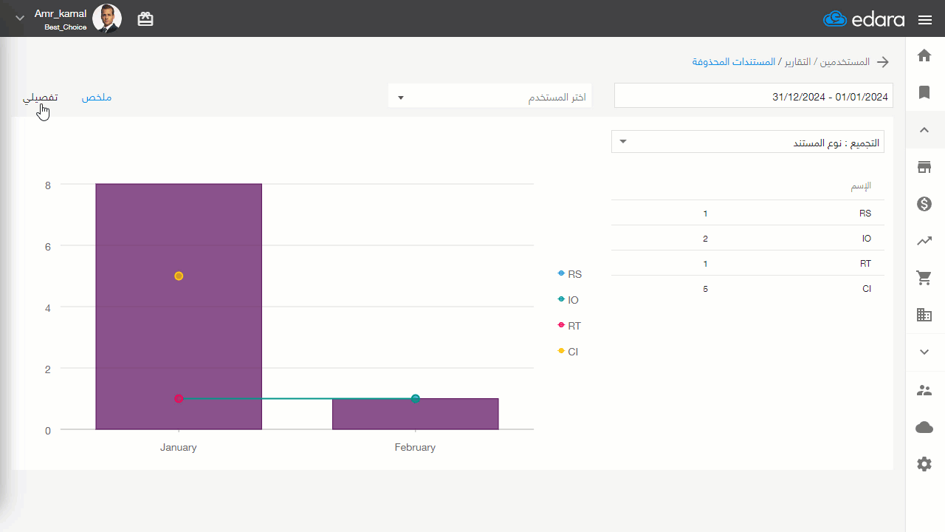Image resolution: width=945 pixels, height=532 pixels.
Task: Click the CI row in table
Action: tap(748, 289)
